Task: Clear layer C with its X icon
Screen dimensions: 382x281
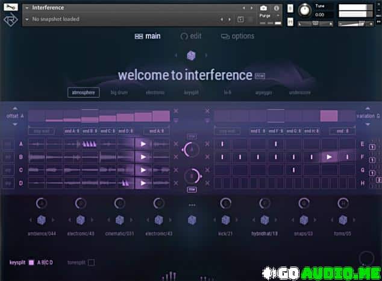Action: click(x=176, y=170)
